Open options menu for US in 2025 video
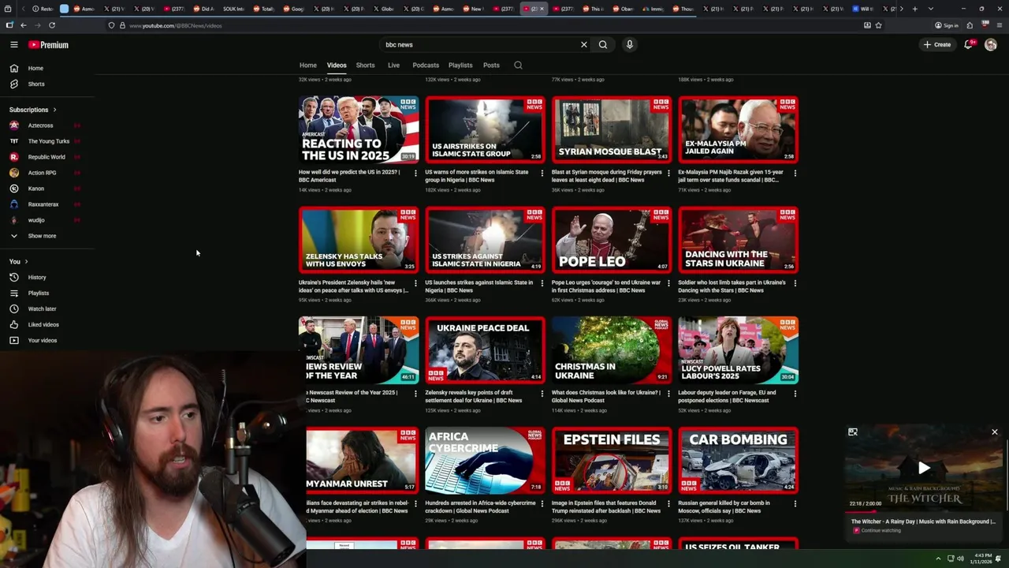The image size is (1009, 568). tap(415, 174)
